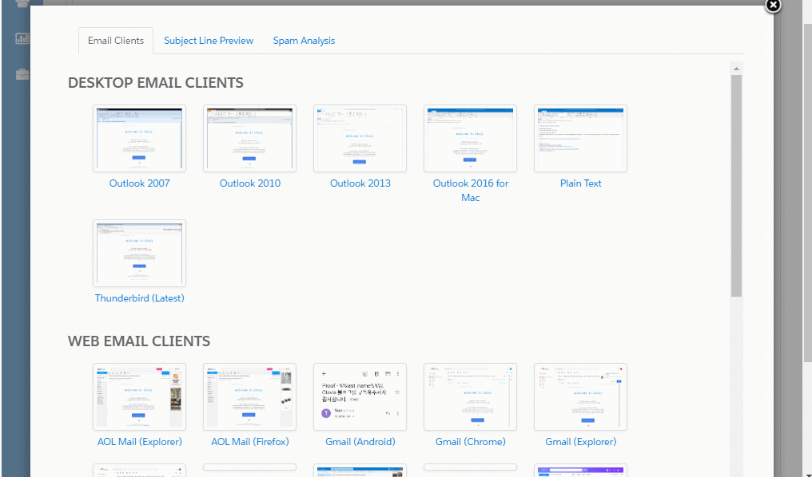This screenshot has height=477, width=812.
Task: Open the briefcase icon in left sidebar
Action: 22,74
